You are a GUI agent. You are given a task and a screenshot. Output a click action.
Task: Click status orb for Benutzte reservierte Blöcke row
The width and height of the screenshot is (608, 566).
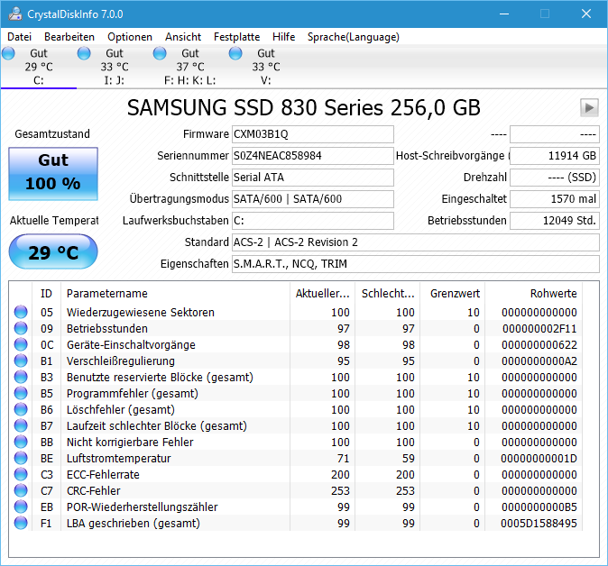click(x=21, y=377)
